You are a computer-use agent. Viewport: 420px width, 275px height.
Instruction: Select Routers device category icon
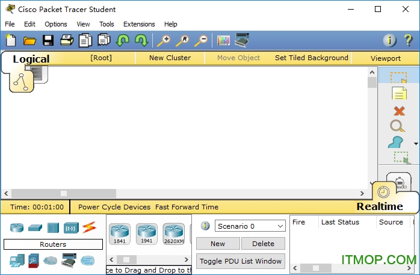tap(17, 227)
